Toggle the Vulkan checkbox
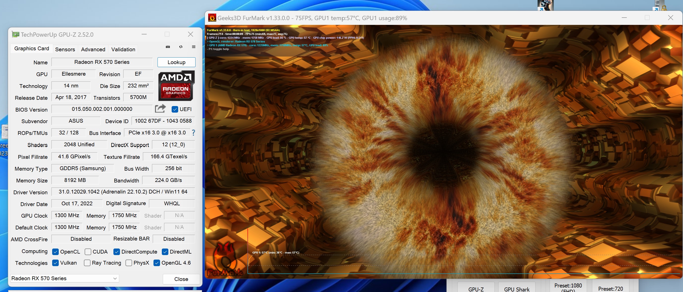The height and width of the screenshot is (292, 683). (x=55, y=263)
